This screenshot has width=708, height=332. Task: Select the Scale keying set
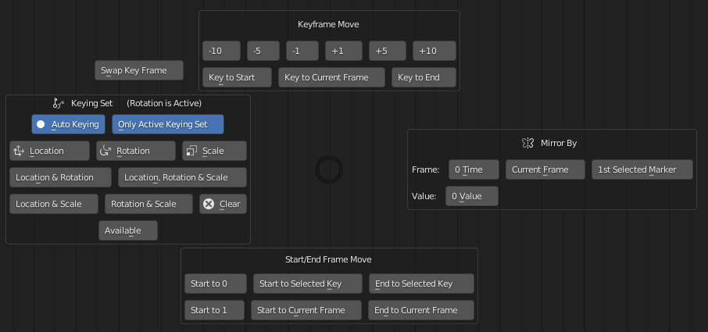coord(214,151)
